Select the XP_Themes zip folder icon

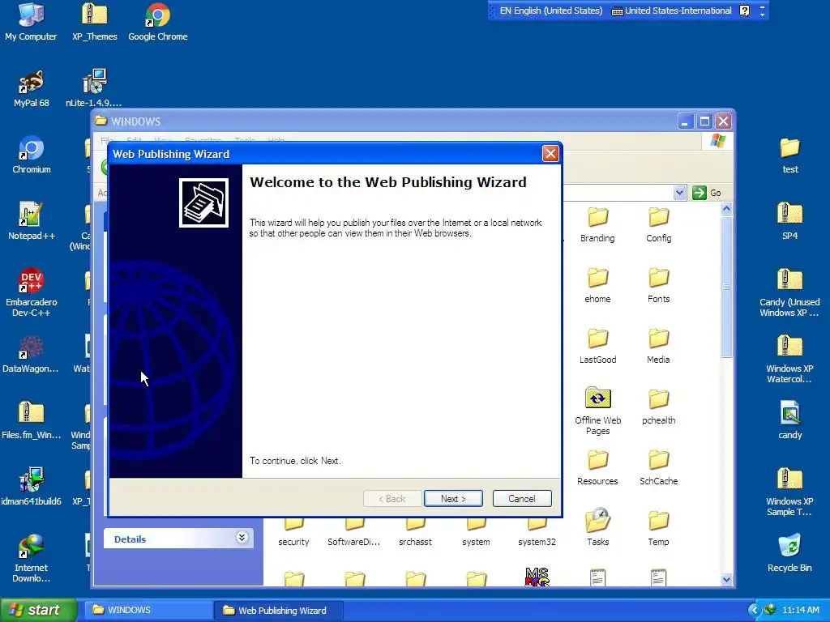pos(95,22)
